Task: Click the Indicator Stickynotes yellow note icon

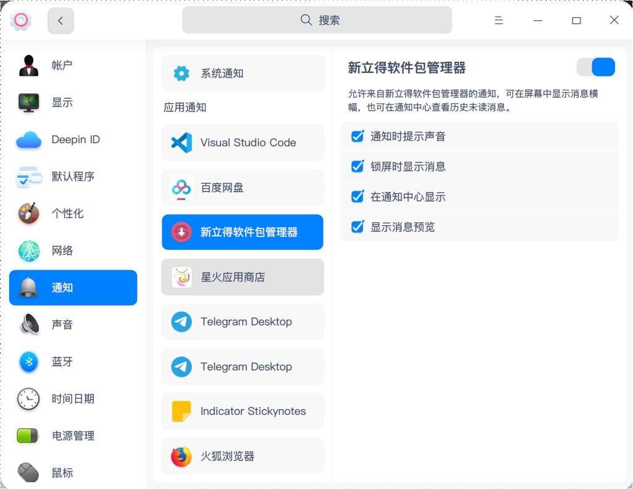Action: click(182, 411)
